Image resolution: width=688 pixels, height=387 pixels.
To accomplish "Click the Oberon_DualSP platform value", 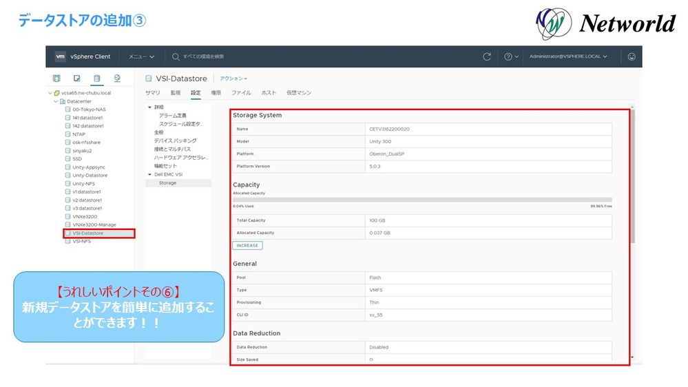I will 386,154.
